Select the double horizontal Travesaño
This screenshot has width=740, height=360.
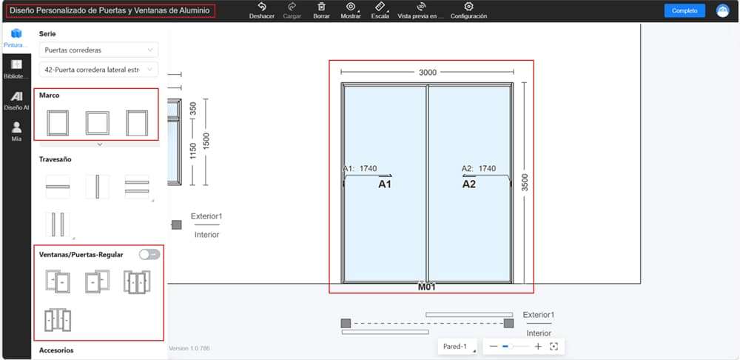[x=137, y=187]
